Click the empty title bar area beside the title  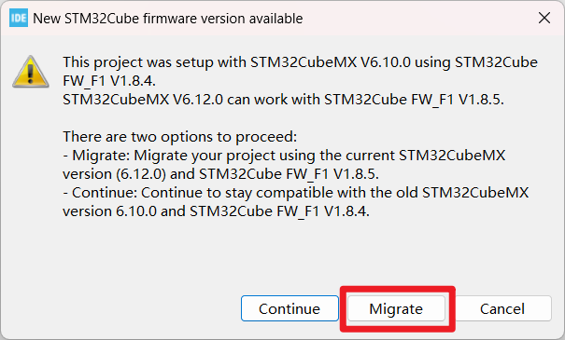418,18
